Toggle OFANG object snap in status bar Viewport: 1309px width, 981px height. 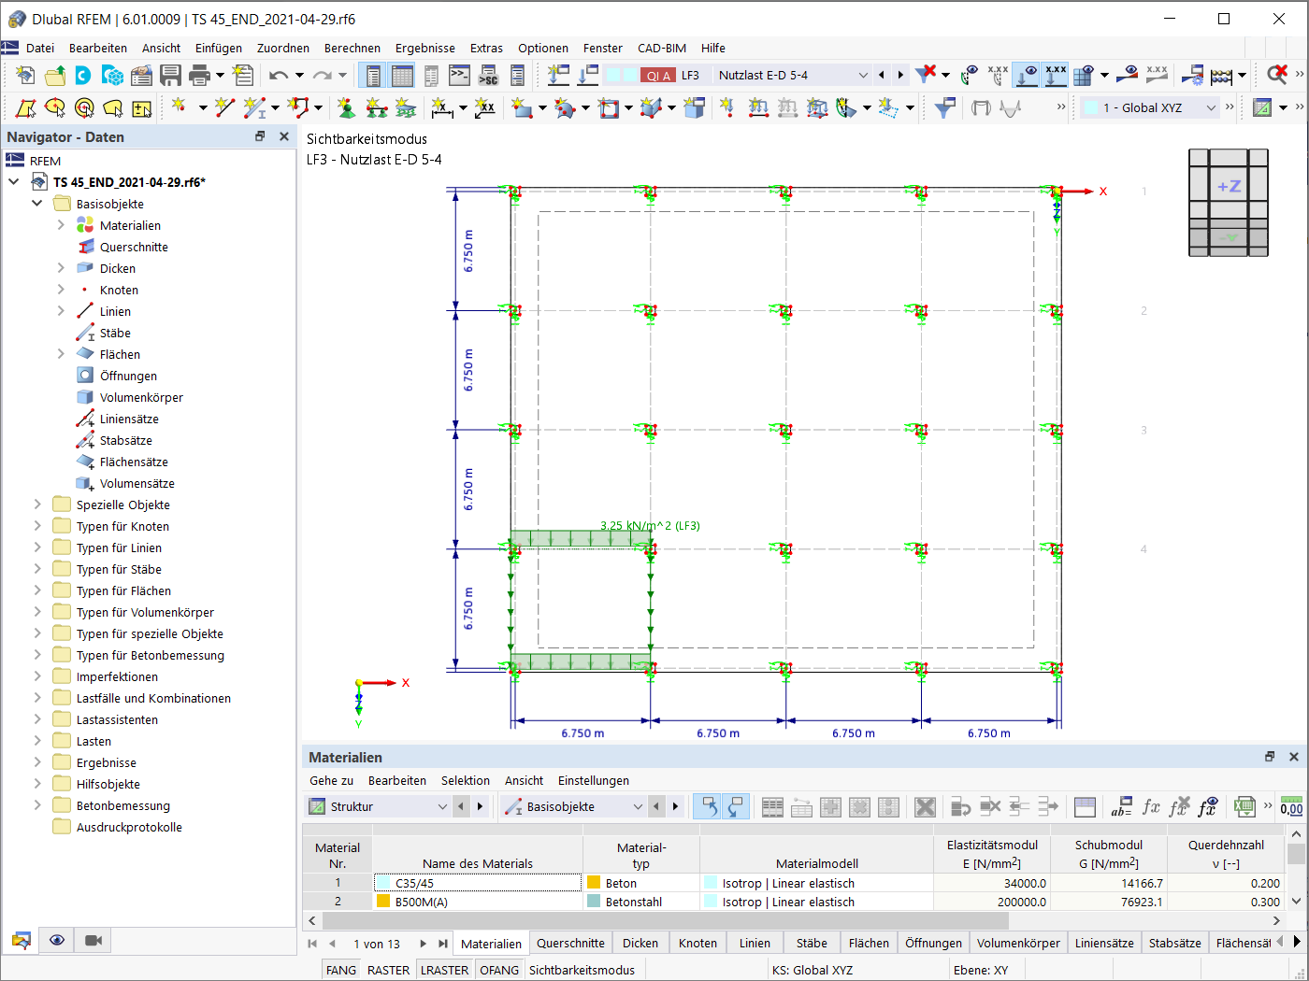point(499,970)
